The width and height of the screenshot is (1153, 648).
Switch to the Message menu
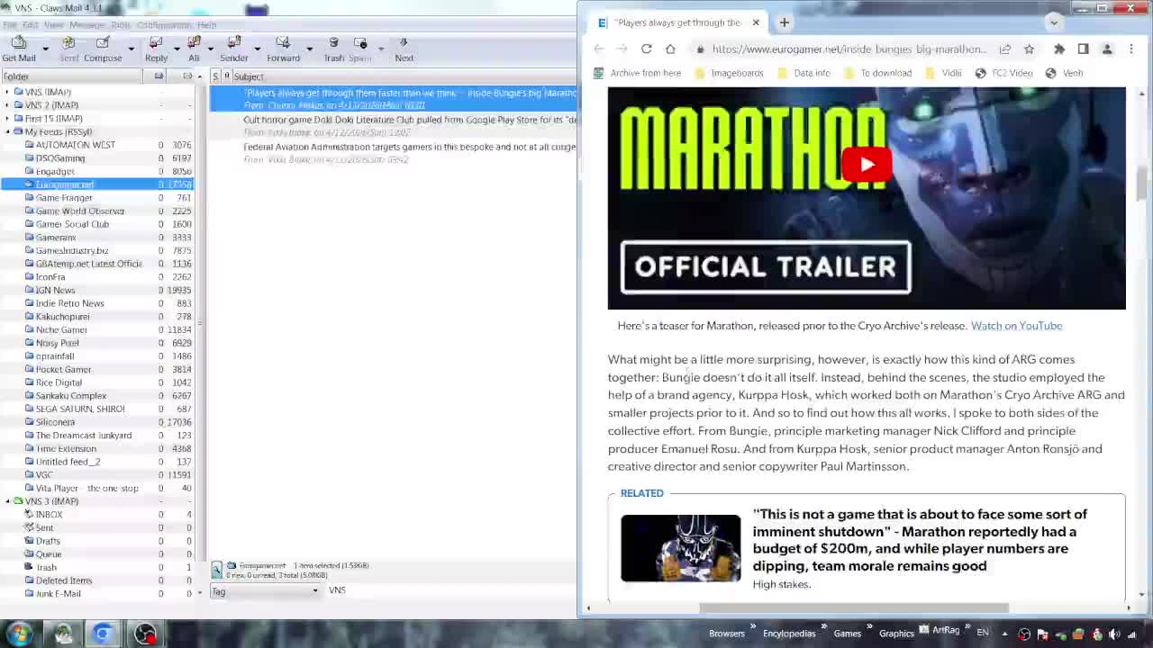pyautogui.click(x=86, y=24)
